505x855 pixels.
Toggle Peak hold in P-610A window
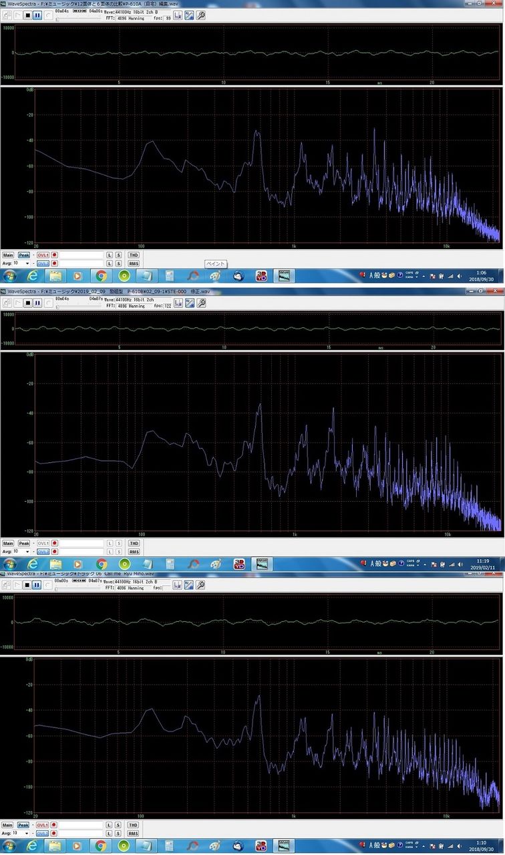(x=25, y=254)
